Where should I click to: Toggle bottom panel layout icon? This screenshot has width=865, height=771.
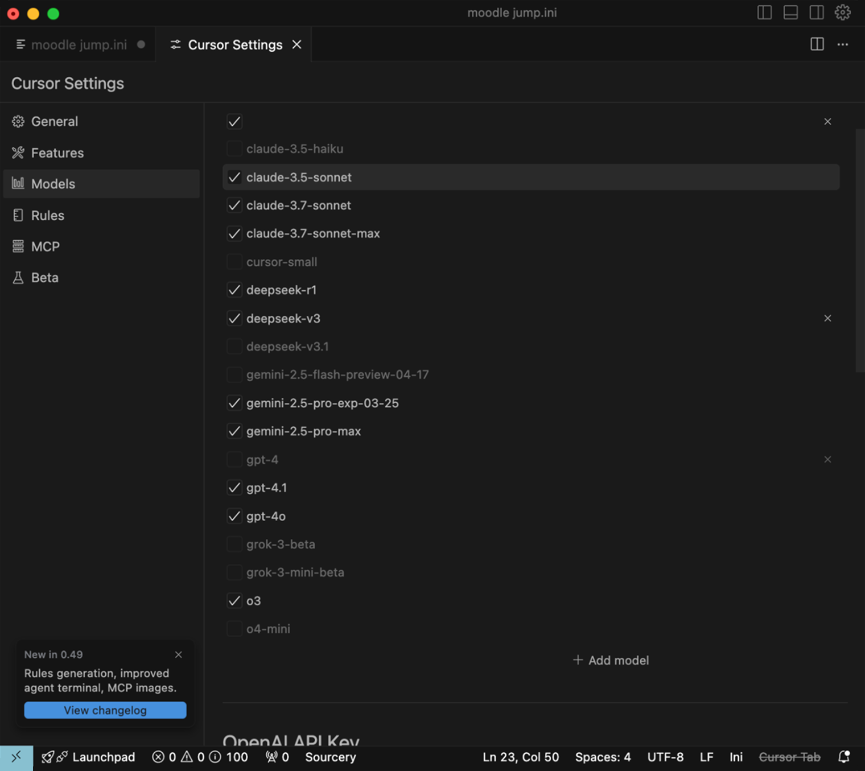click(x=790, y=13)
